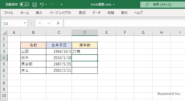The width and height of the screenshot is (185, 101).
Task: Click the Name Box showing D4
Action: click(x=12, y=23)
